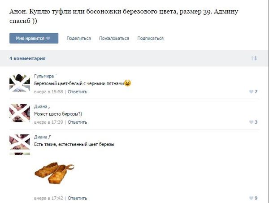Click the timestamp вчера в 15:58
This screenshot has width=269, height=203.
click(x=49, y=92)
